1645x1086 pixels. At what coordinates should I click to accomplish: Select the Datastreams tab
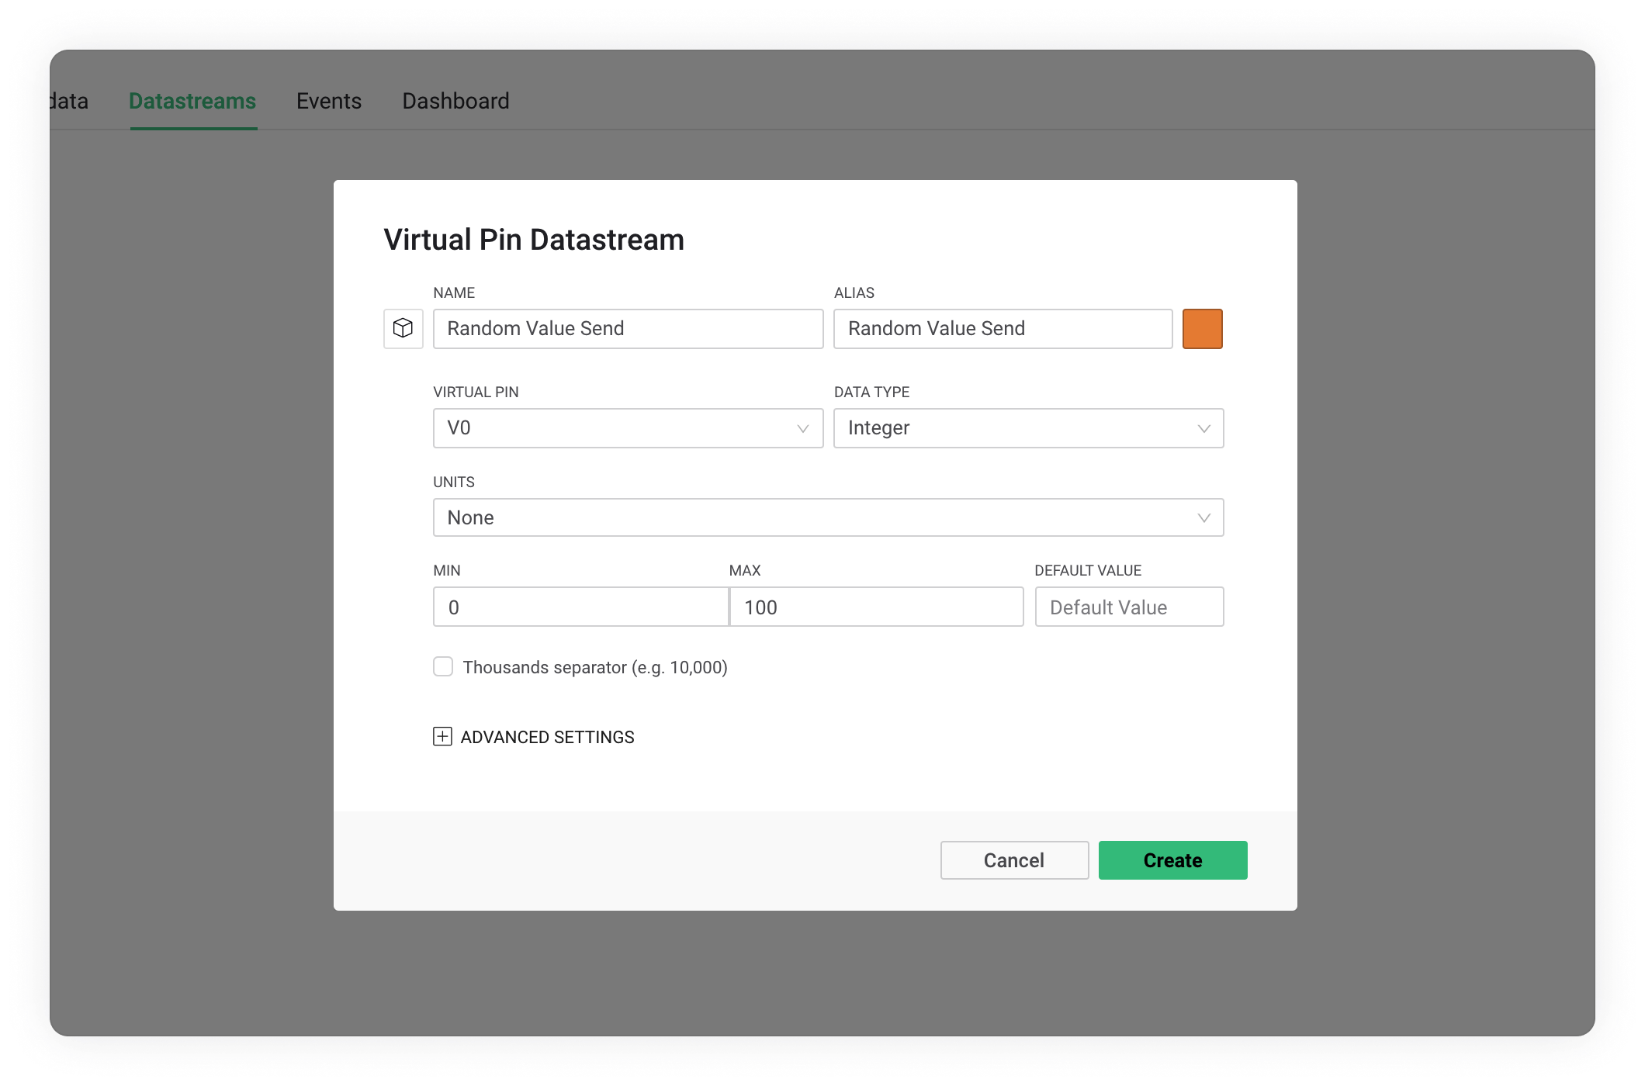(192, 101)
